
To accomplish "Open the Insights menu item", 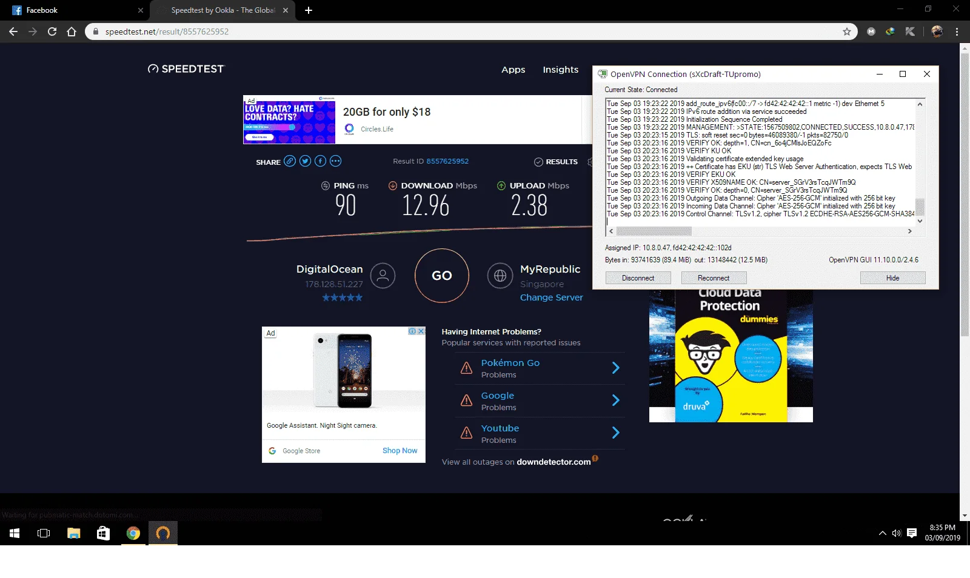I will pyautogui.click(x=561, y=70).
